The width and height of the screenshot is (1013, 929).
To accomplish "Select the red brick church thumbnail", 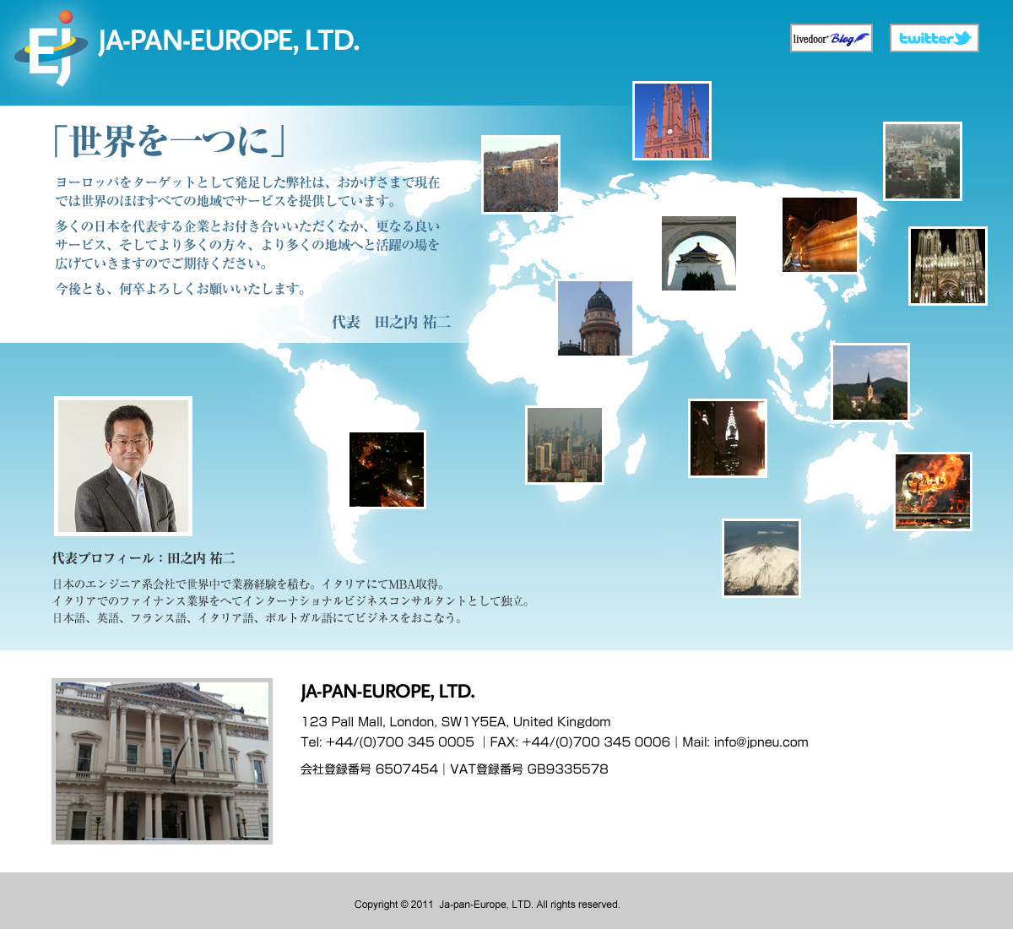I will coord(672,121).
